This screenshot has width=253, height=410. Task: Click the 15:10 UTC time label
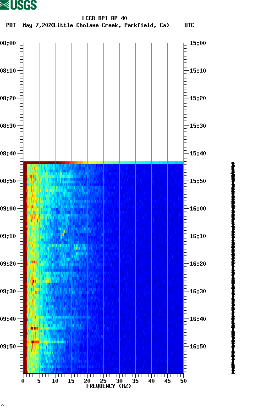coord(198,71)
